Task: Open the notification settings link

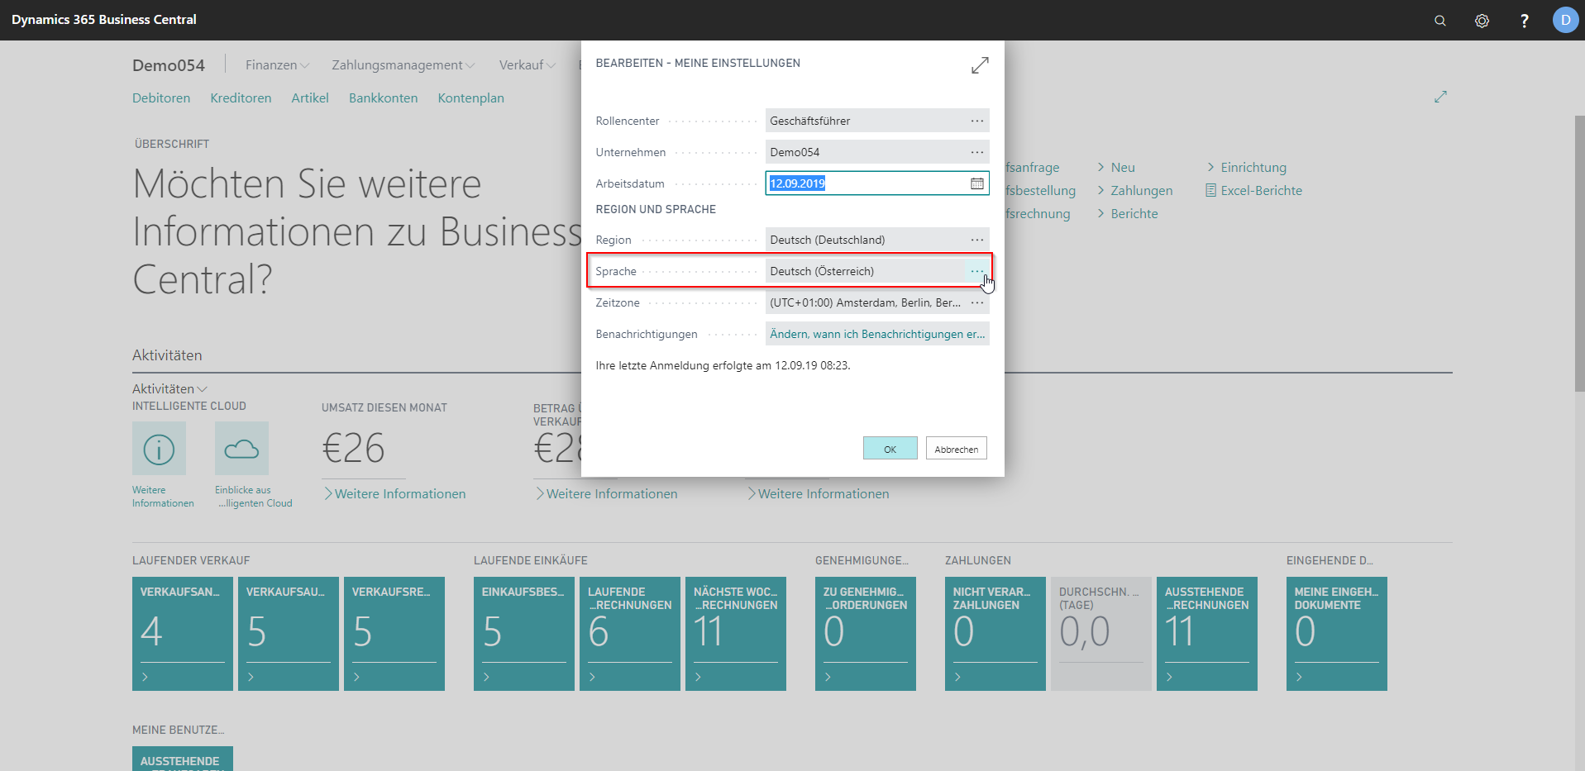Action: point(877,334)
